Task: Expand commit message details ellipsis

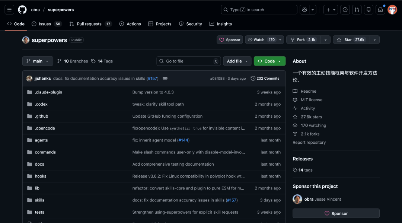Action: pyautogui.click(x=165, y=78)
